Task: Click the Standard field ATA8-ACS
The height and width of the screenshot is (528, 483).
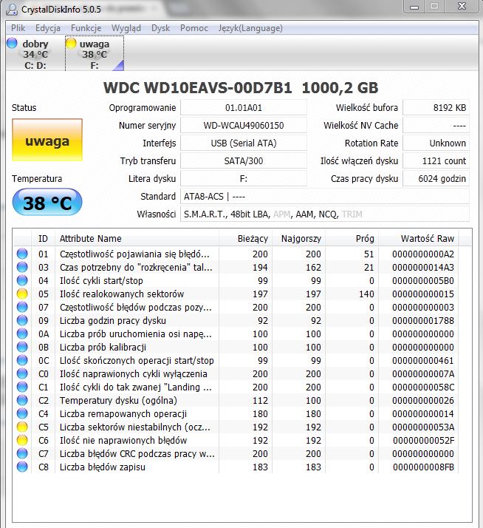Action: click(324, 196)
